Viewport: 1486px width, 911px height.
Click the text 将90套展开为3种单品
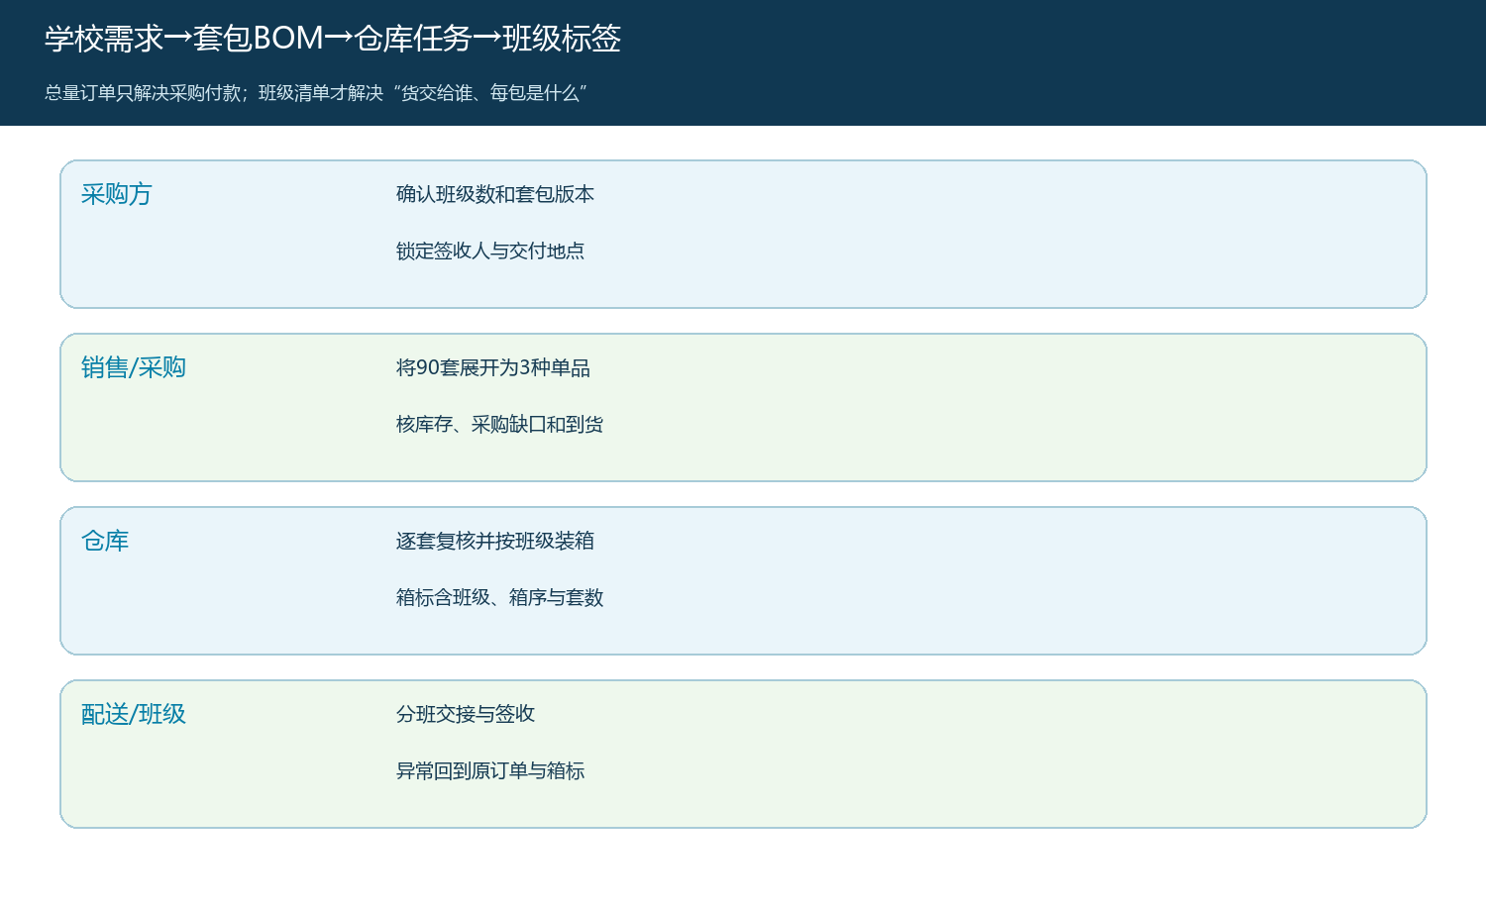(493, 367)
